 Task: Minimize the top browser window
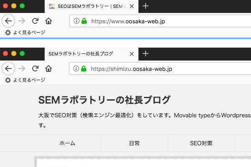[x=14, y=6]
